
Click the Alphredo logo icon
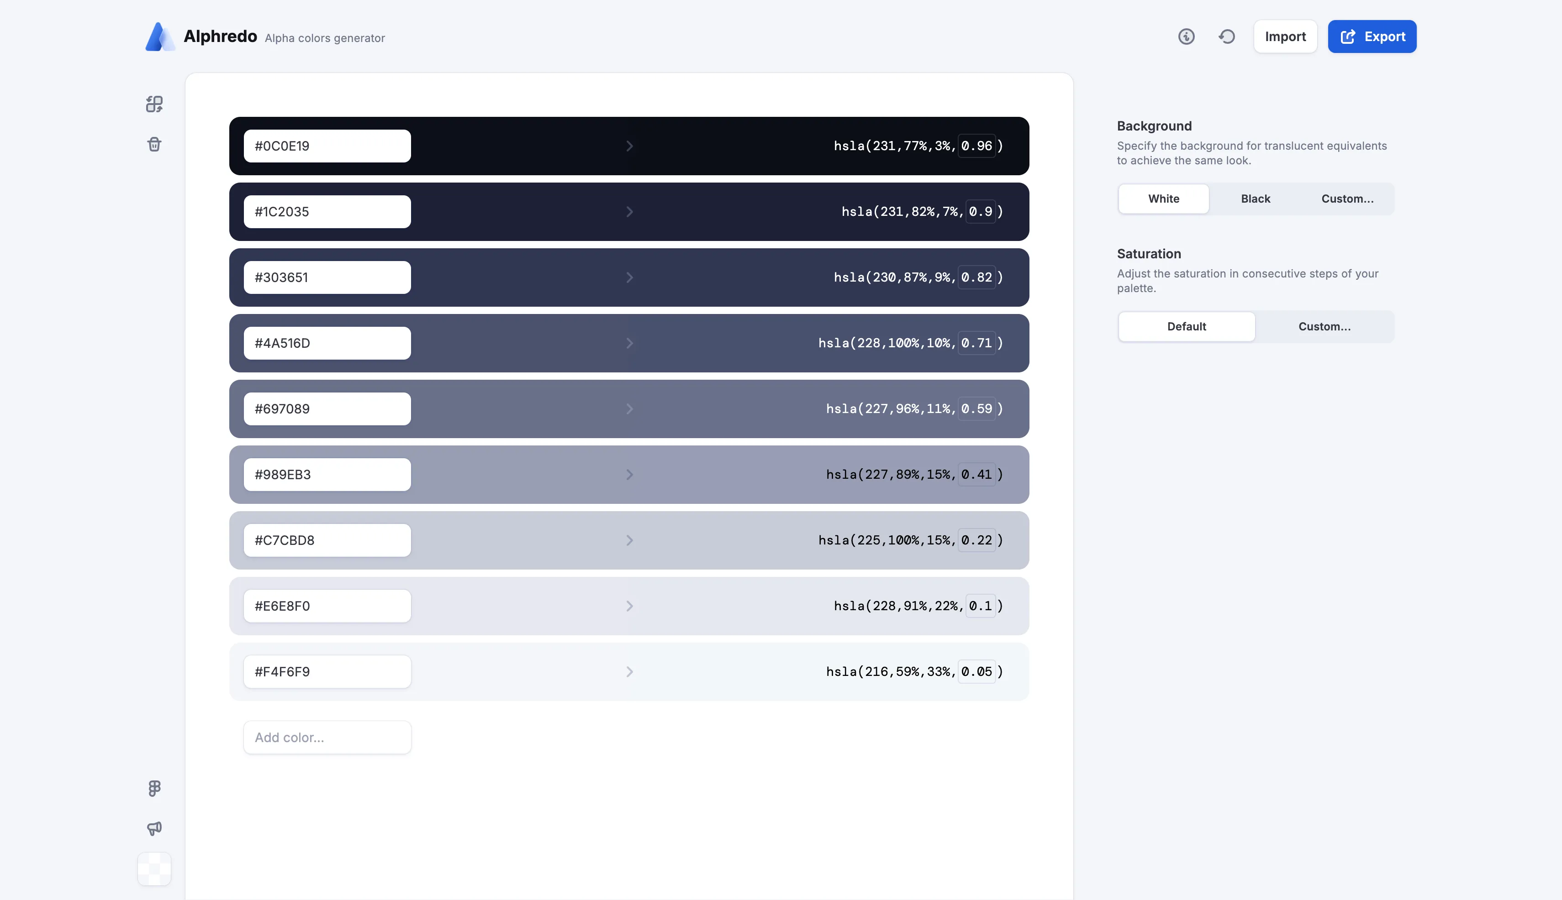pos(159,37)
